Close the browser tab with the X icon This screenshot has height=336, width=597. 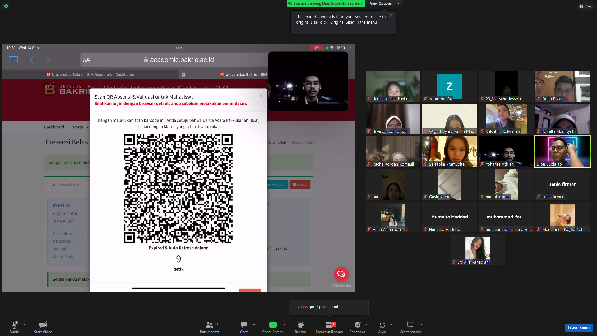(183, 75)
